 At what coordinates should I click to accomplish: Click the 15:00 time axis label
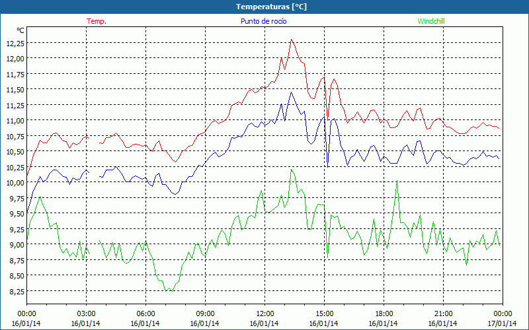point(324,313)
